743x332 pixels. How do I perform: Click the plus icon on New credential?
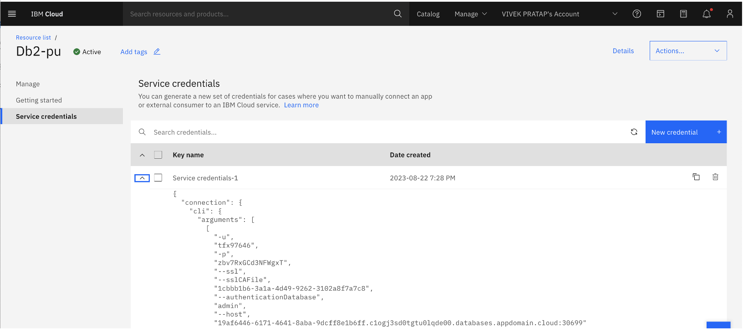tap(719, 132)
